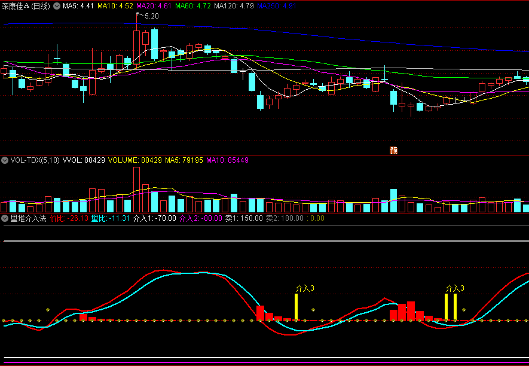The height and width of the screenshot is (366, 529).
Task: Click the tallest red volume bar
Action: coord(136,190)
